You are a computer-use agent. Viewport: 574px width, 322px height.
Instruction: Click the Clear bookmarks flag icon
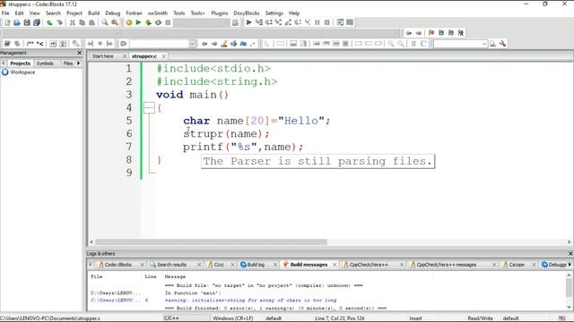[x=461, y=33]
